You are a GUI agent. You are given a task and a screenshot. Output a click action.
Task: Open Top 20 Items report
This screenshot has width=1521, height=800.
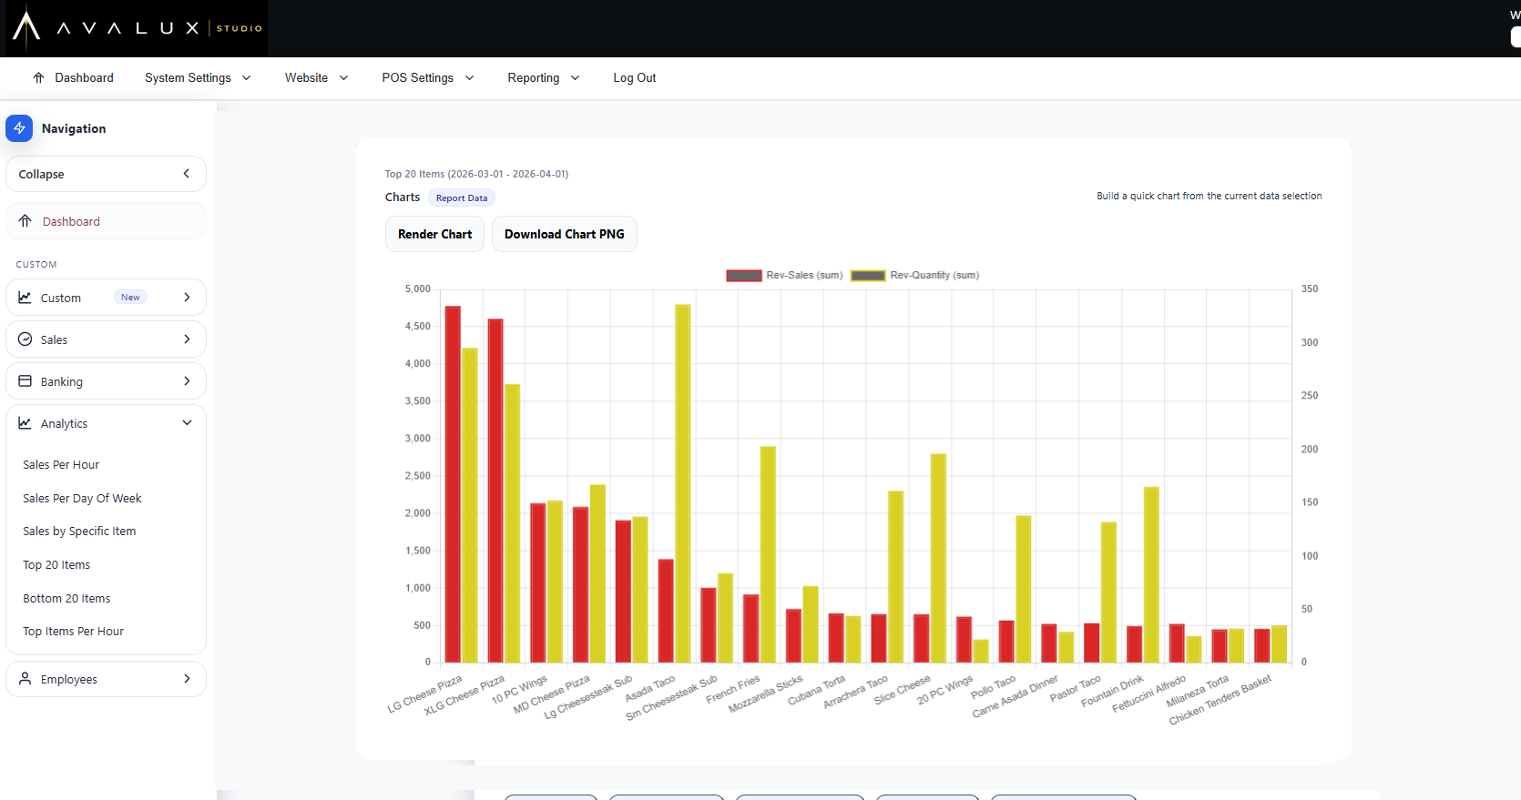click(x=56, y=565)
